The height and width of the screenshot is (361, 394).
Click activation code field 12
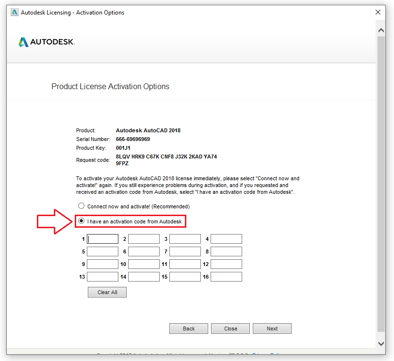coord(226,264)
